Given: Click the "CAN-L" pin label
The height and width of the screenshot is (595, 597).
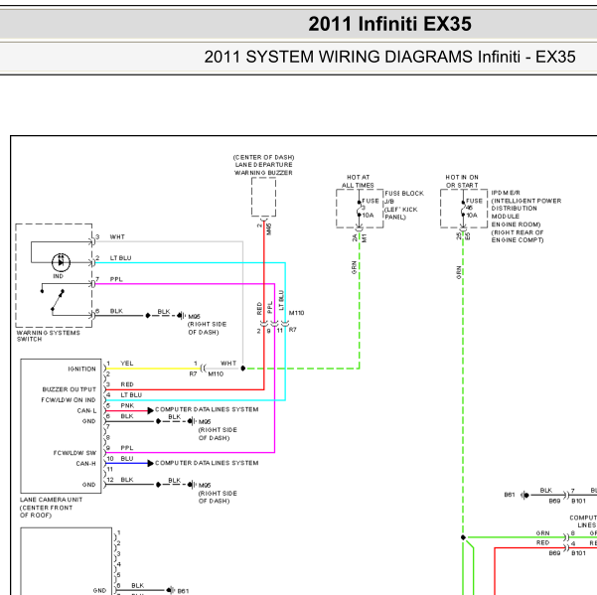Looking at the screenshot, I should [x=86, y=411].
